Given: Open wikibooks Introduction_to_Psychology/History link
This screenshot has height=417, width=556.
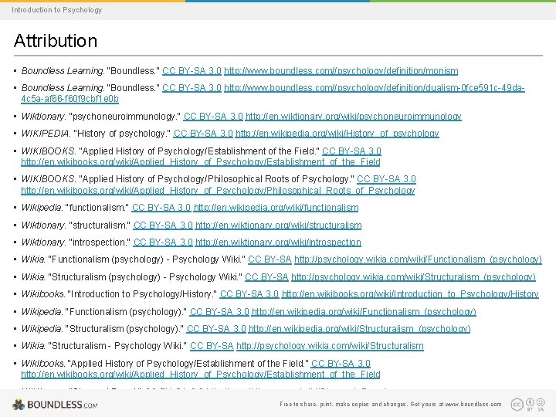Looking at the screenshot, I should (410, 294).
